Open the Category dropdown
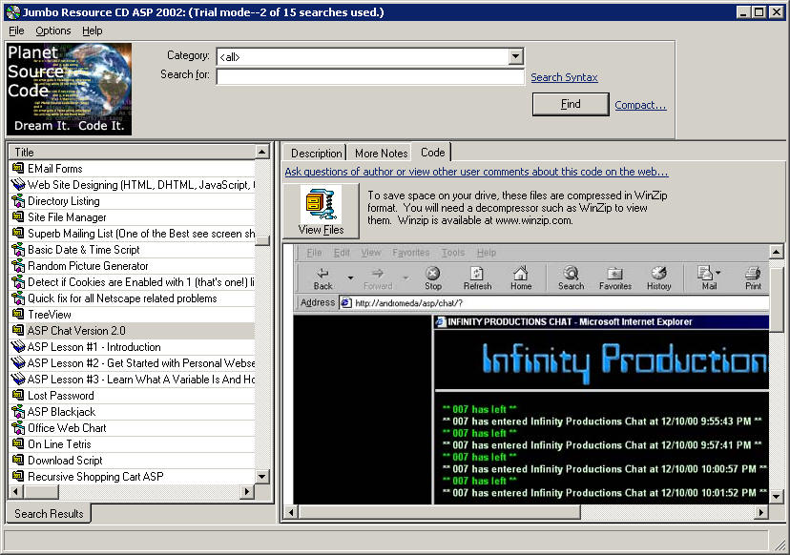Viewport: 790px width, 555px height. pos(515,56)
